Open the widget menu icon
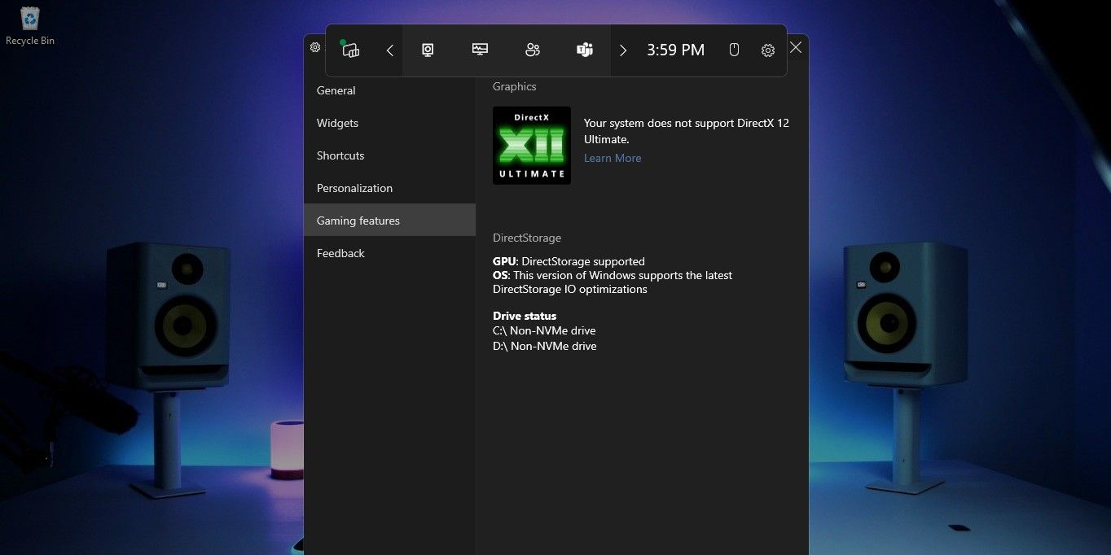1111x555 pixels. click(x=350, y=50)
